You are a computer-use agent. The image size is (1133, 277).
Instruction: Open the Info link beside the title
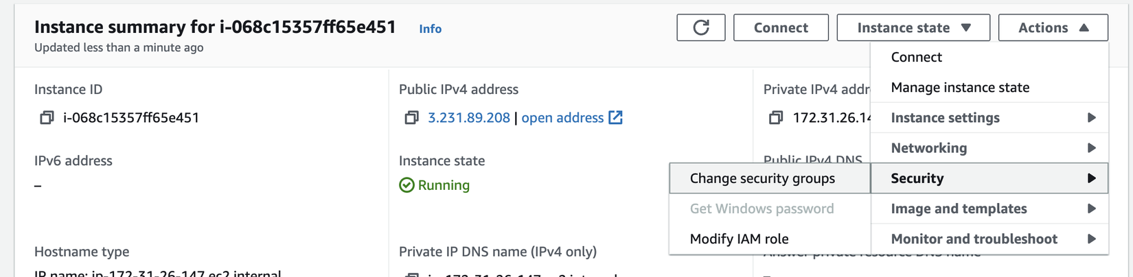(x=430, y=29)
